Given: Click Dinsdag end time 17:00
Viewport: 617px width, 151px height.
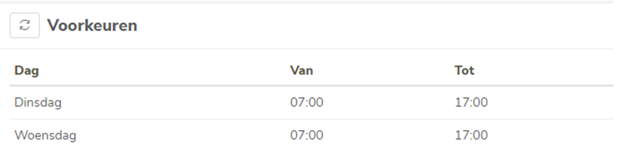Looking at the screenshot, I should click(x=471, y=102).
